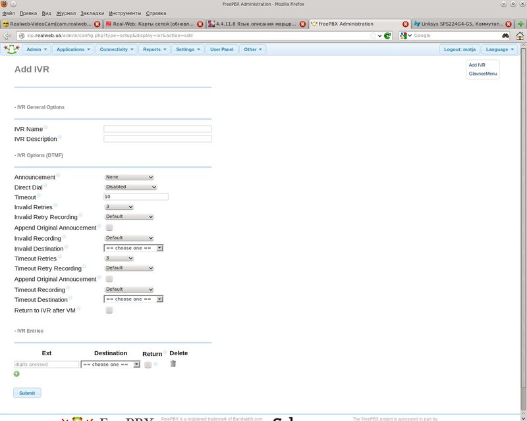The width and height of the screenshot is (527, 421).
Task: Switch to the Linksys SPS224G4 tab
Action: (x=462, y=24)
